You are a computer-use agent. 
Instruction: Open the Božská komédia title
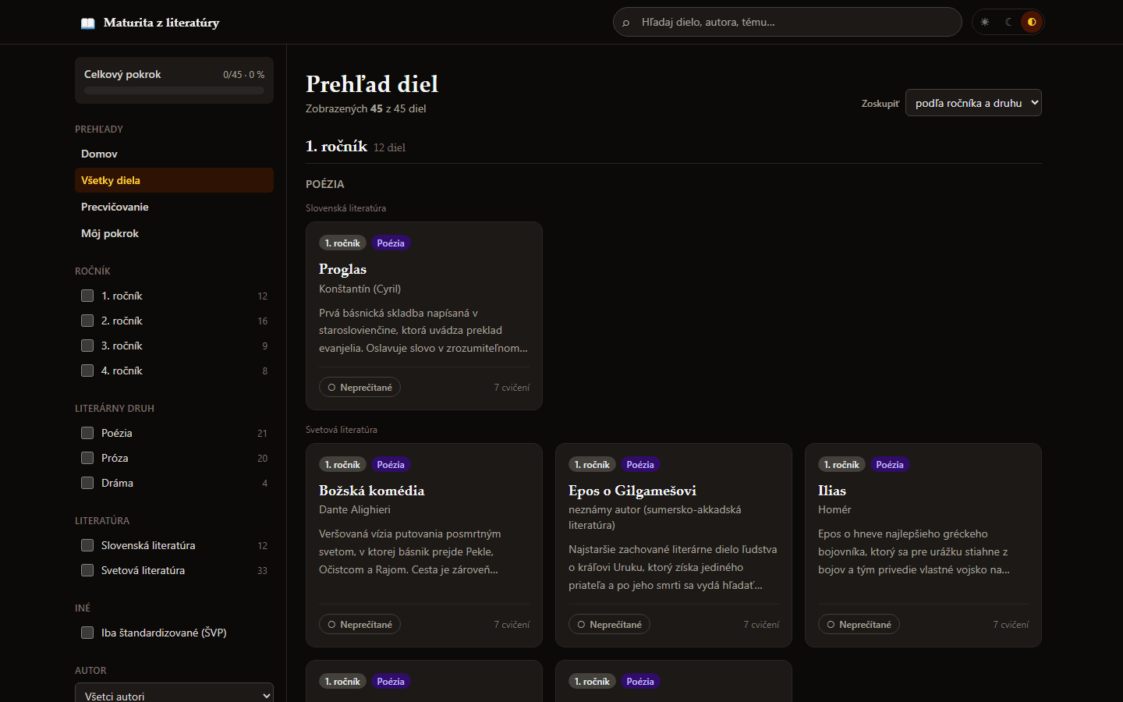click(x=371, y=491)
